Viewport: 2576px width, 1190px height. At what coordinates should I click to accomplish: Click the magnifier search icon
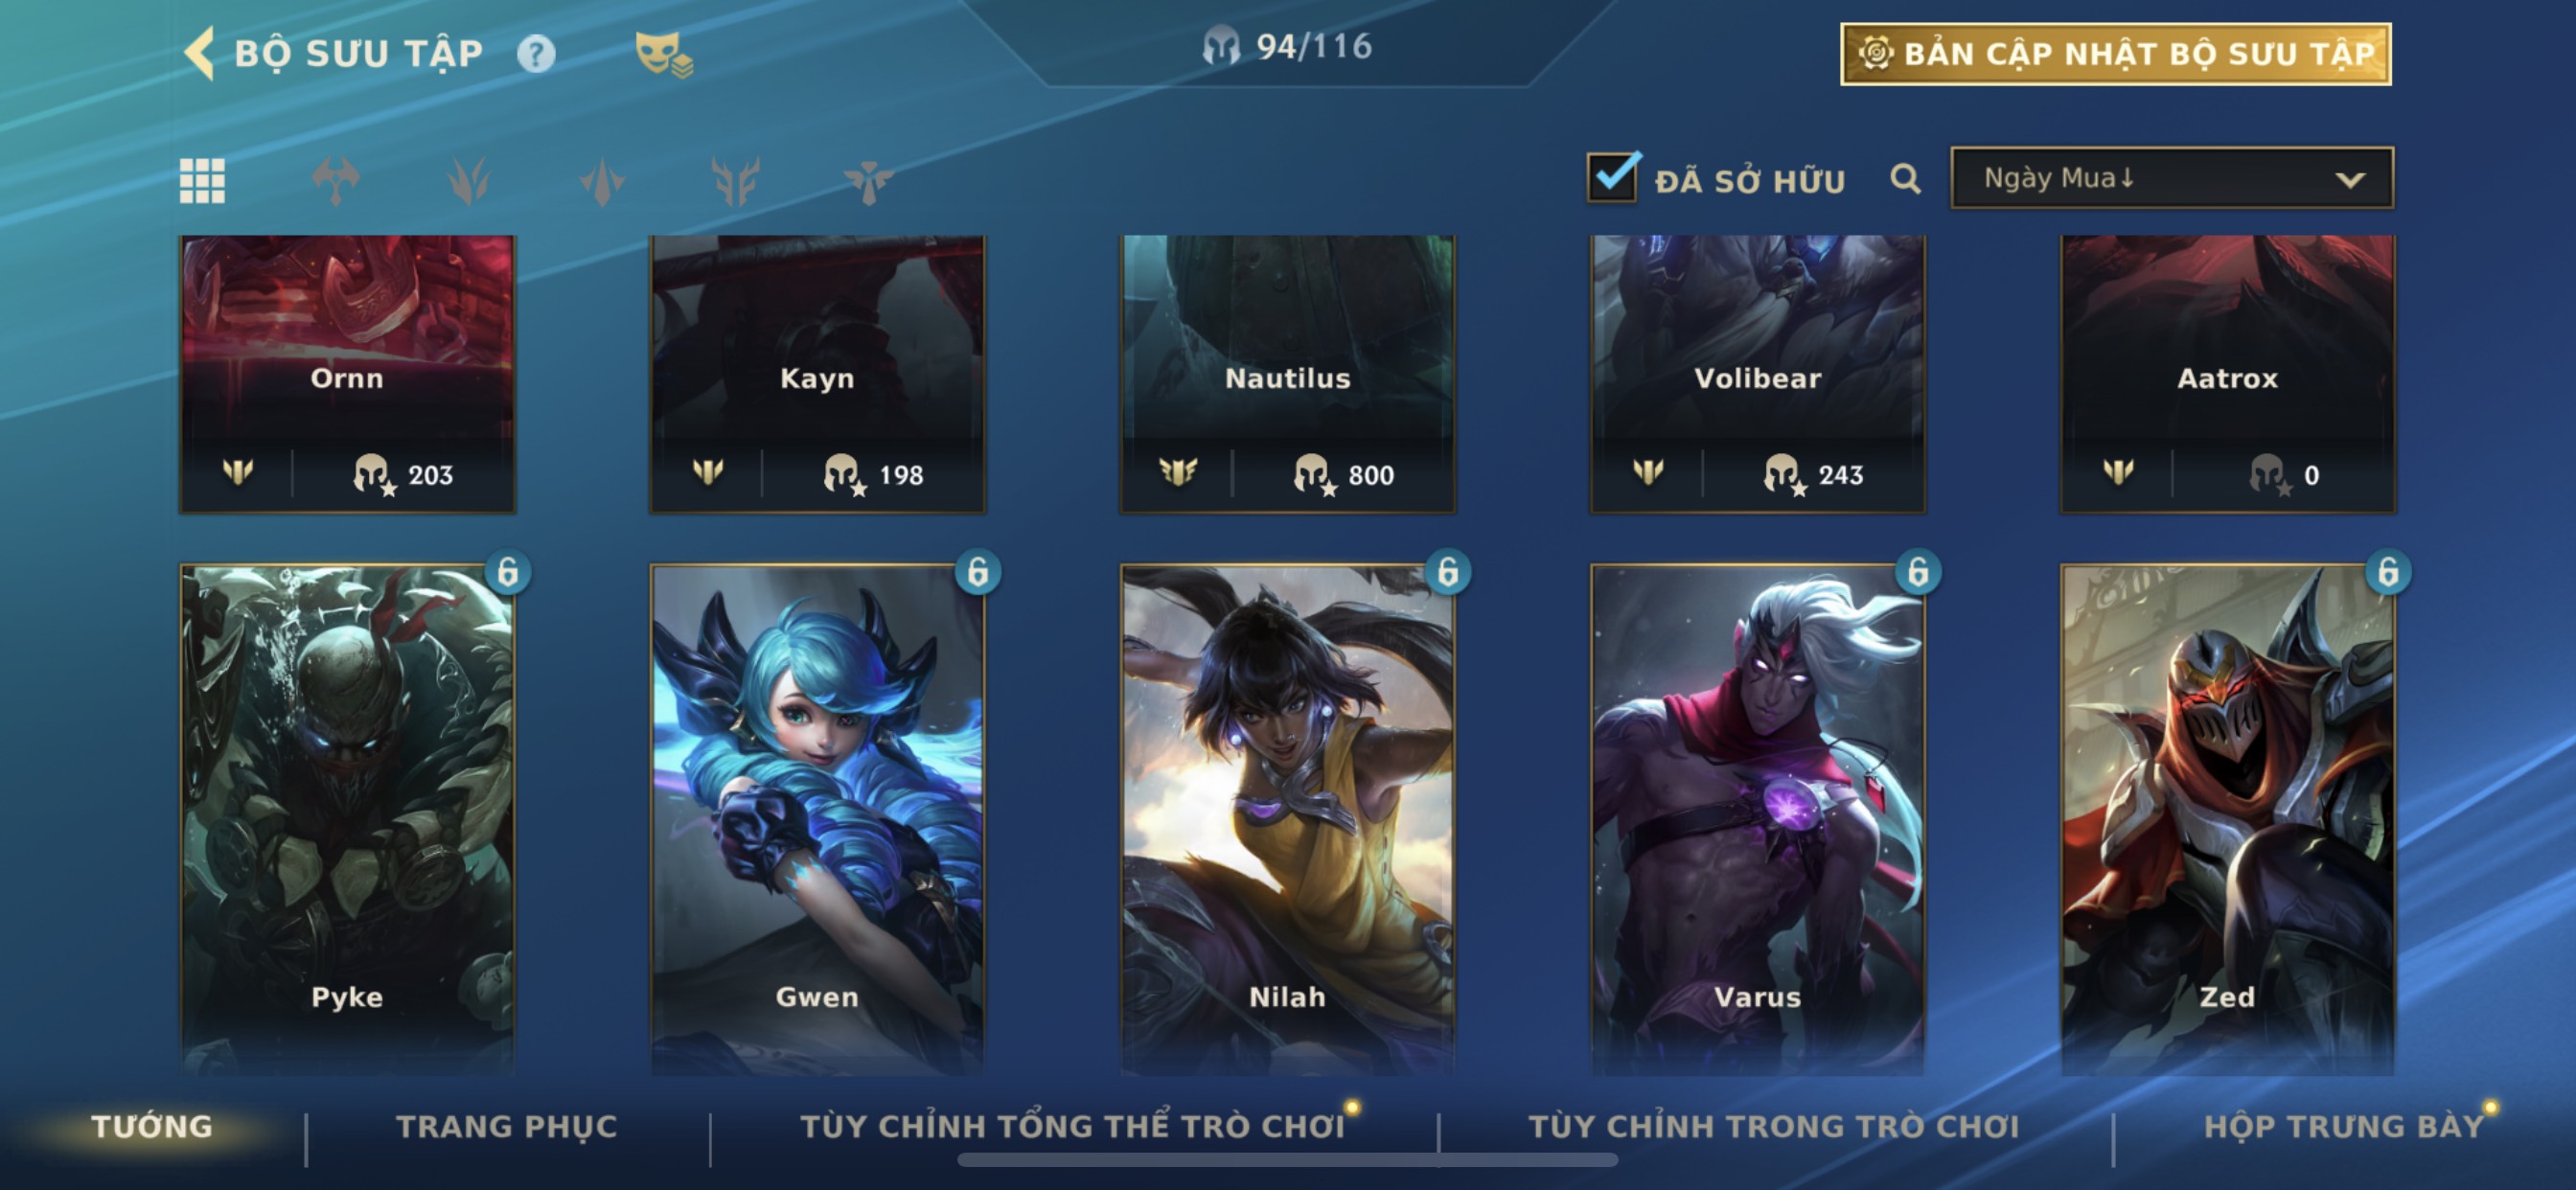tap(1905, 180)
